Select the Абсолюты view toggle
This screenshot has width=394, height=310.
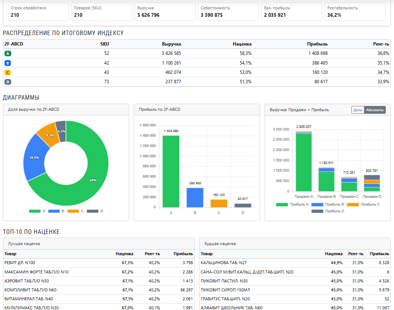(x=375, y=110)
